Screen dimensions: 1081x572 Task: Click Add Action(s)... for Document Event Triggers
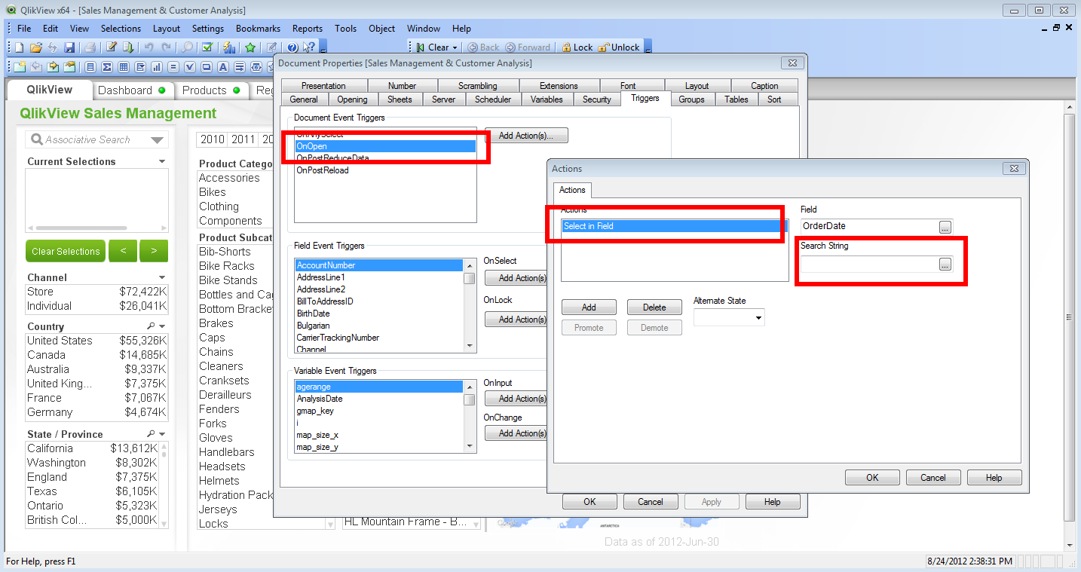click(526, 136)
